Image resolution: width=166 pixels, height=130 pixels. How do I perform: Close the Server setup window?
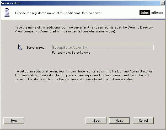click(x=163, y=3)
